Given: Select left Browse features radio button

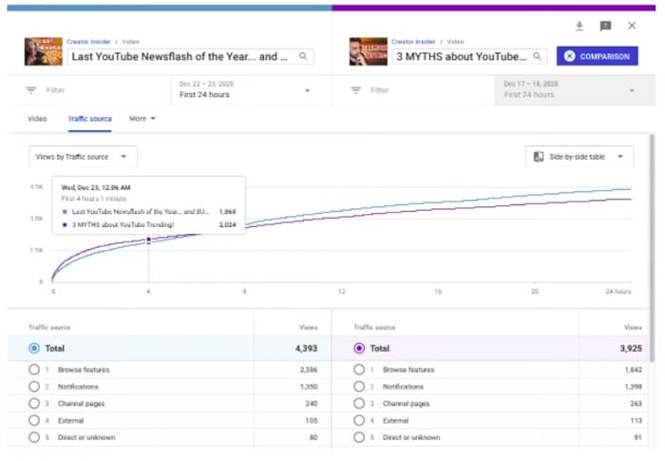Looking at the screenshot, I should [34, 370].
